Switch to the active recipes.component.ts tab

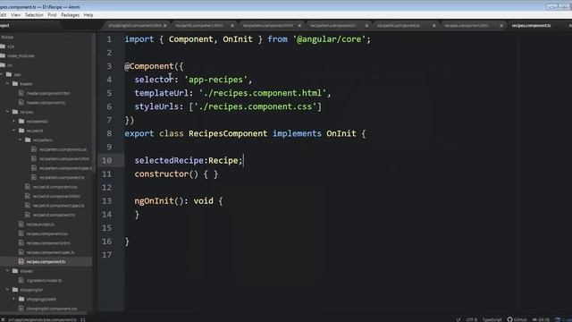[531, 26]
